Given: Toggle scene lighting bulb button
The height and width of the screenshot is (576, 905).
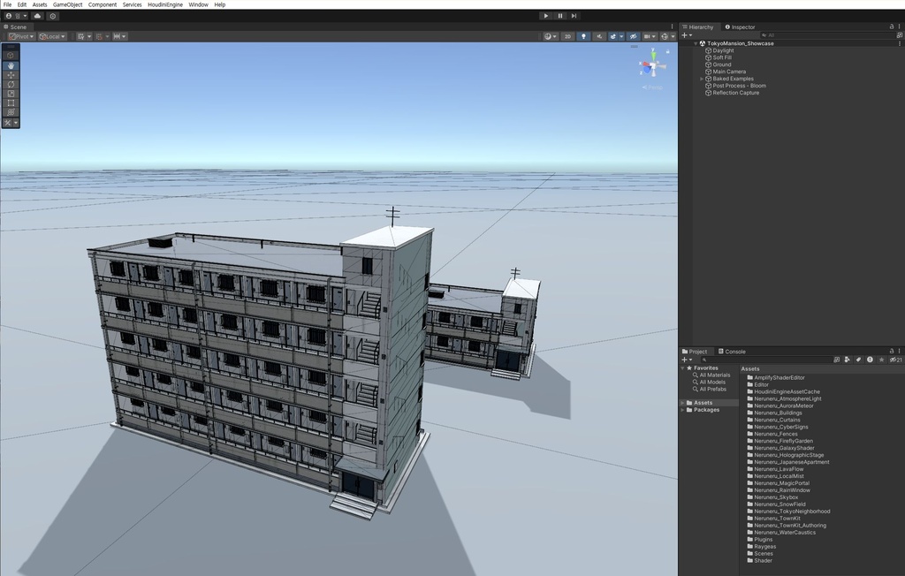Looking at the screenshot, I should click(x=583, y=36).
